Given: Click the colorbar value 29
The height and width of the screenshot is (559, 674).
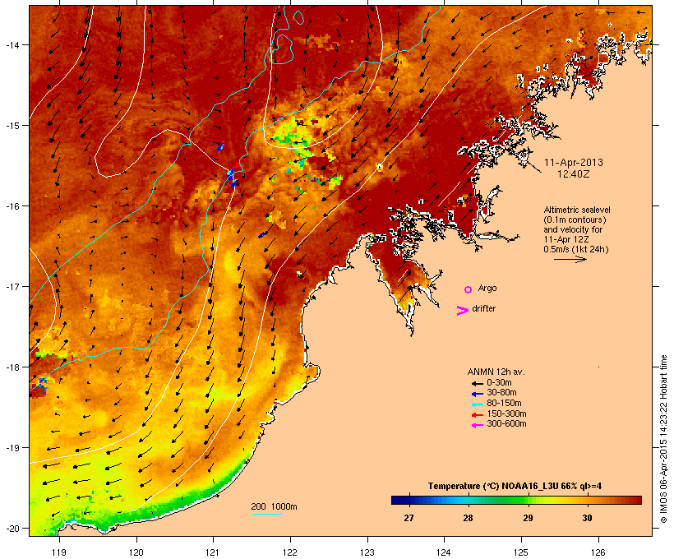Looking at the screenshot, I should (528, 518).
